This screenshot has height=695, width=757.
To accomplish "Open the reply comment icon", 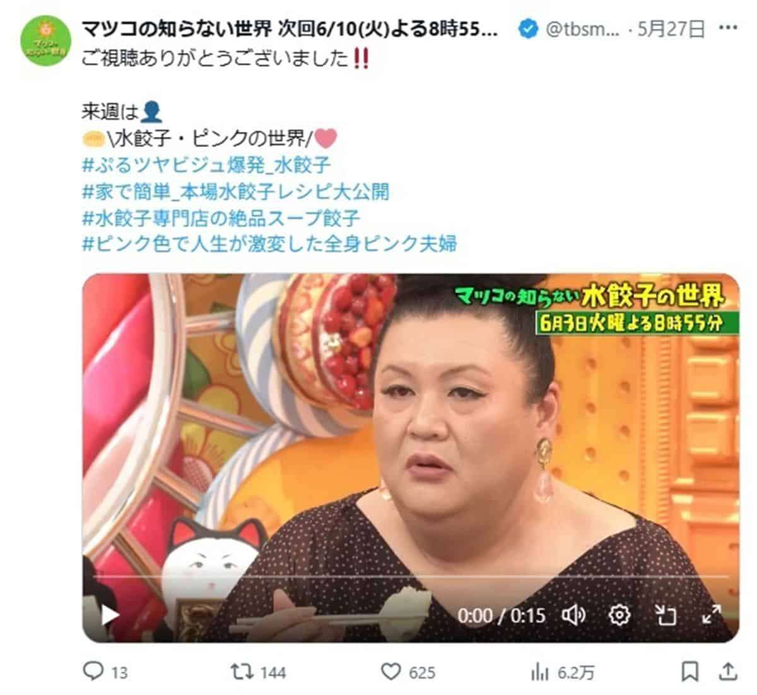I will 93,672.
